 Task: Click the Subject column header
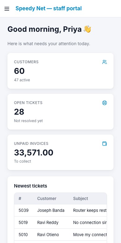(81, 198)
